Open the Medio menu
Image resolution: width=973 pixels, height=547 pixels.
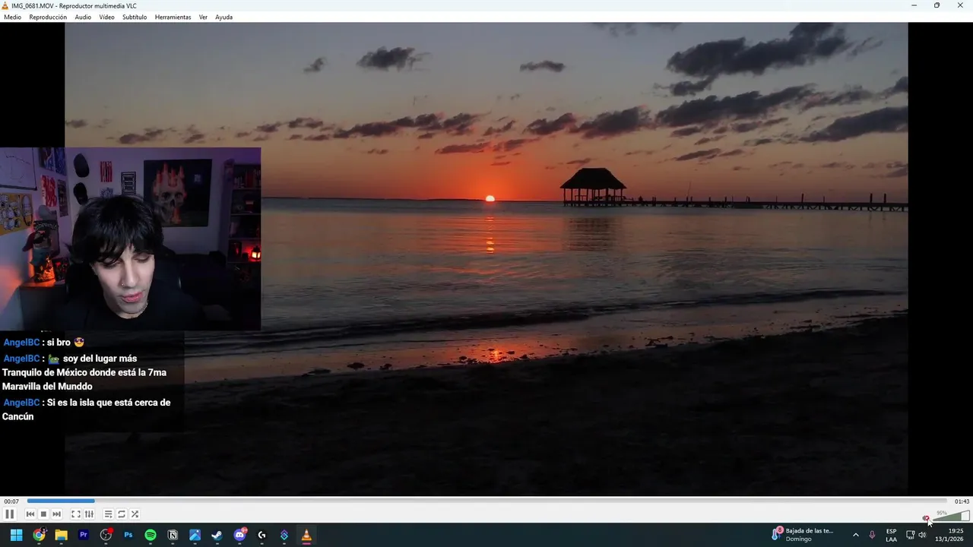(13, 17)
